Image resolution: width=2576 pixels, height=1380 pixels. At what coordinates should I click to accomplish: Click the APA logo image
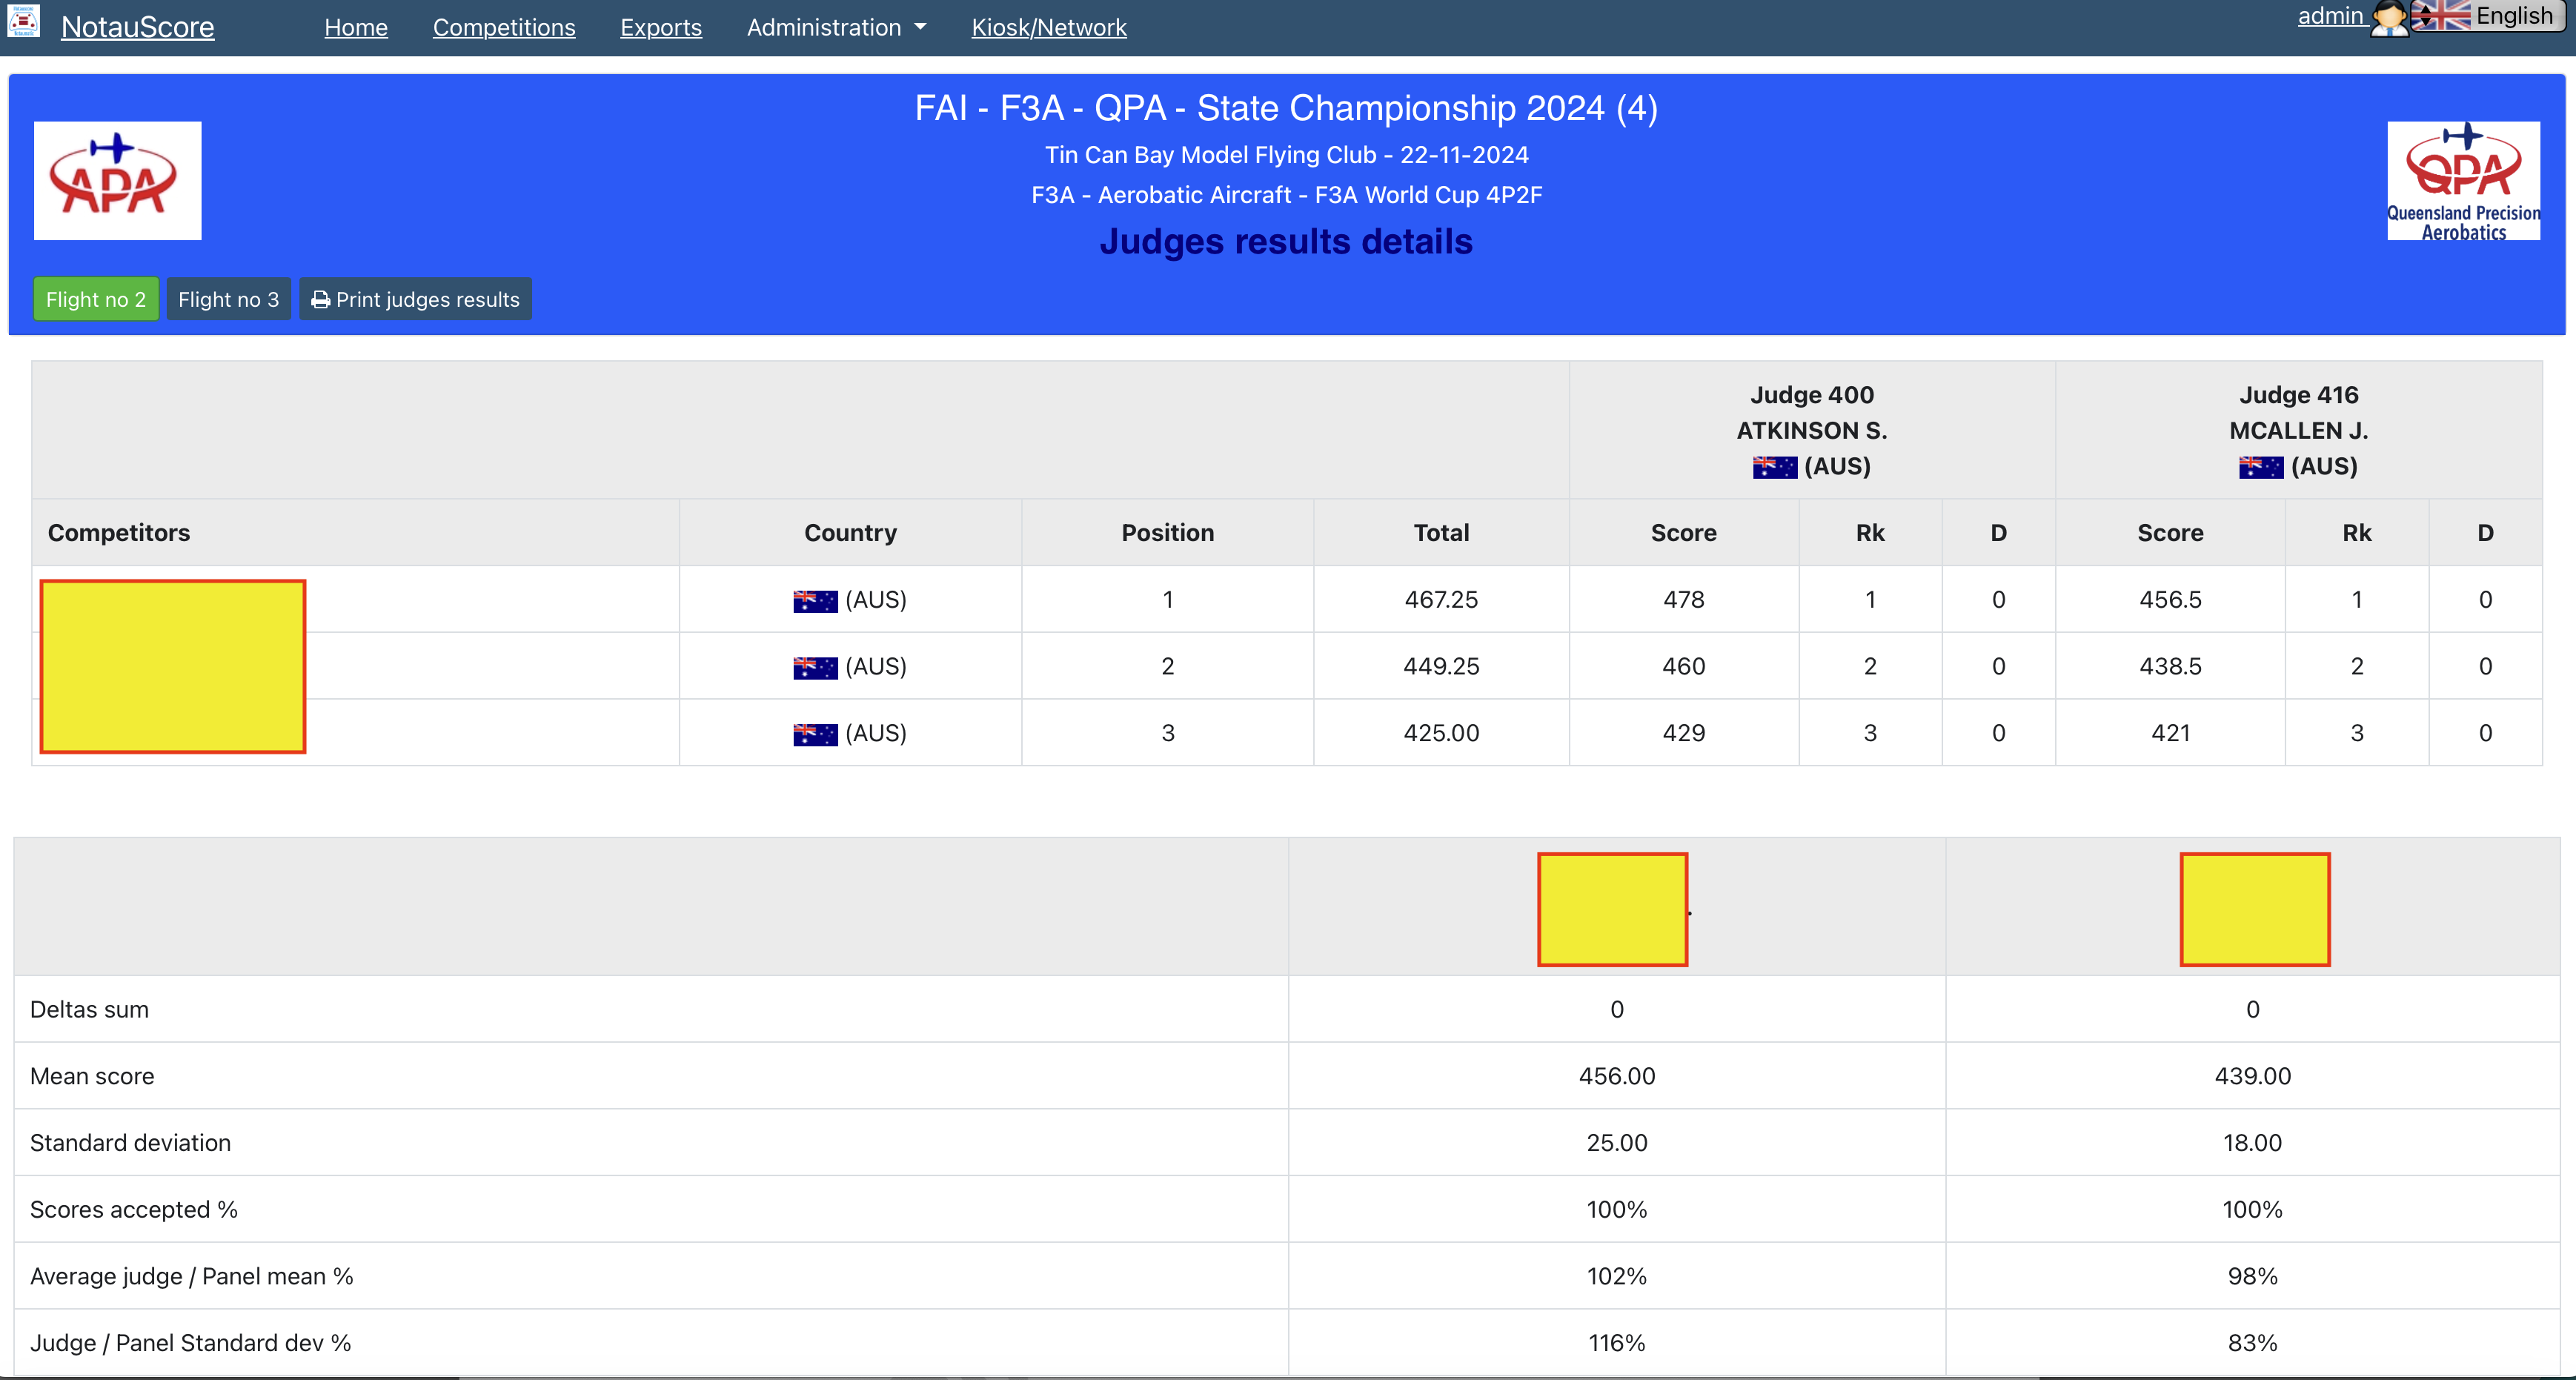tap(117, 180)
